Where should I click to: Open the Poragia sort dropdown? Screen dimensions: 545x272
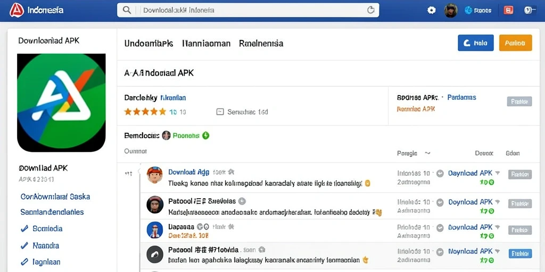click(x=414, y=153)
